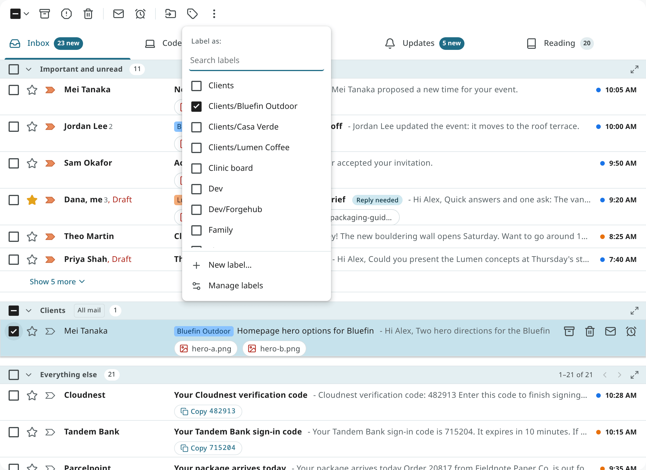The image size is (646, 470).
Task: Click the Label tag icon in the toolbar
Action: pyautogui.click(x=192, y=14)
